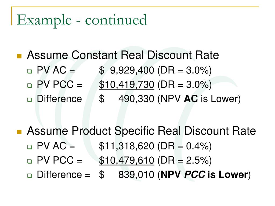Click the 'Assume Product Specific Real Discount Rate' heading
The height and width of the screenshot is (206, 275).
point(141,131)
